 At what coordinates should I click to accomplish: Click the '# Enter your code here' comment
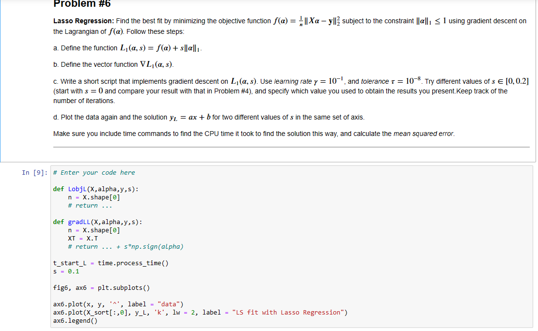point(95,172)
